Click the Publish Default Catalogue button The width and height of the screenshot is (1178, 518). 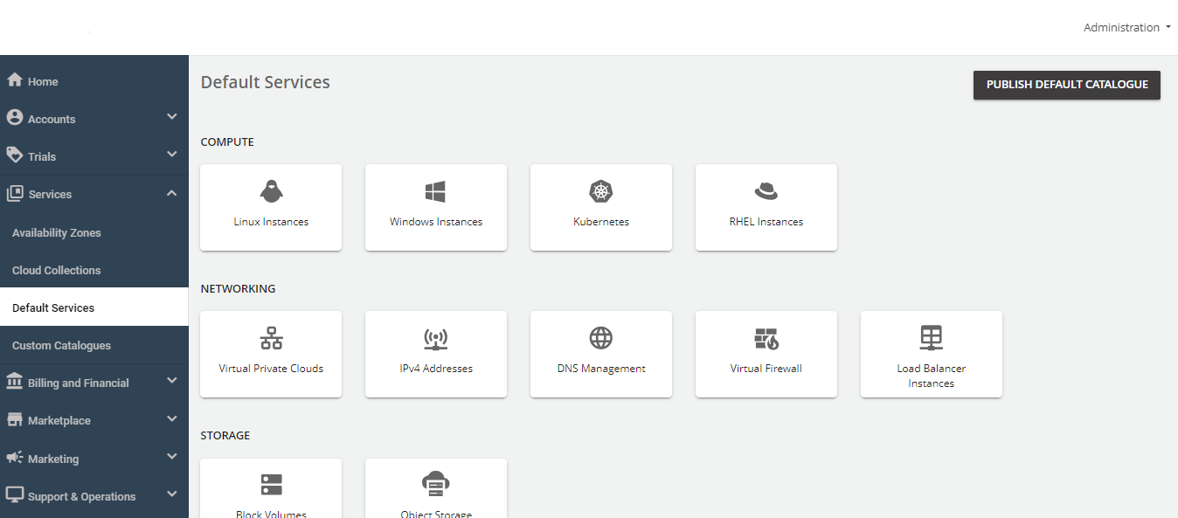tap(1066, 85)
